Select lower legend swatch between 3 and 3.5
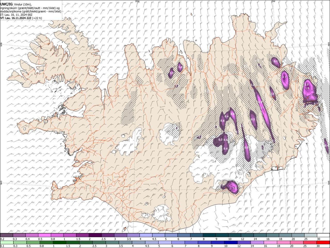 tap(112, 243)
